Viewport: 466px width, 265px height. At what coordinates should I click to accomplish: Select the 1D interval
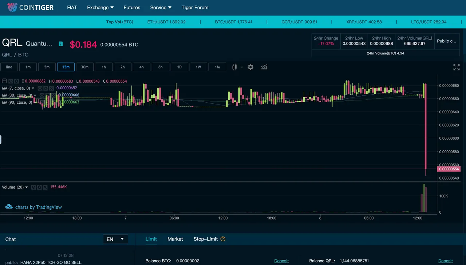click(179, 67)
